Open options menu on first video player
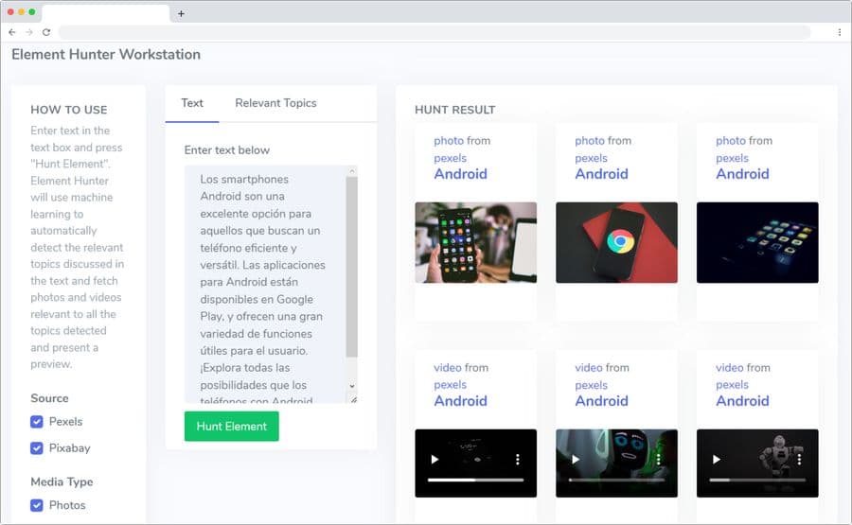This screenshot has width=852, height=525. click(517, 460)
